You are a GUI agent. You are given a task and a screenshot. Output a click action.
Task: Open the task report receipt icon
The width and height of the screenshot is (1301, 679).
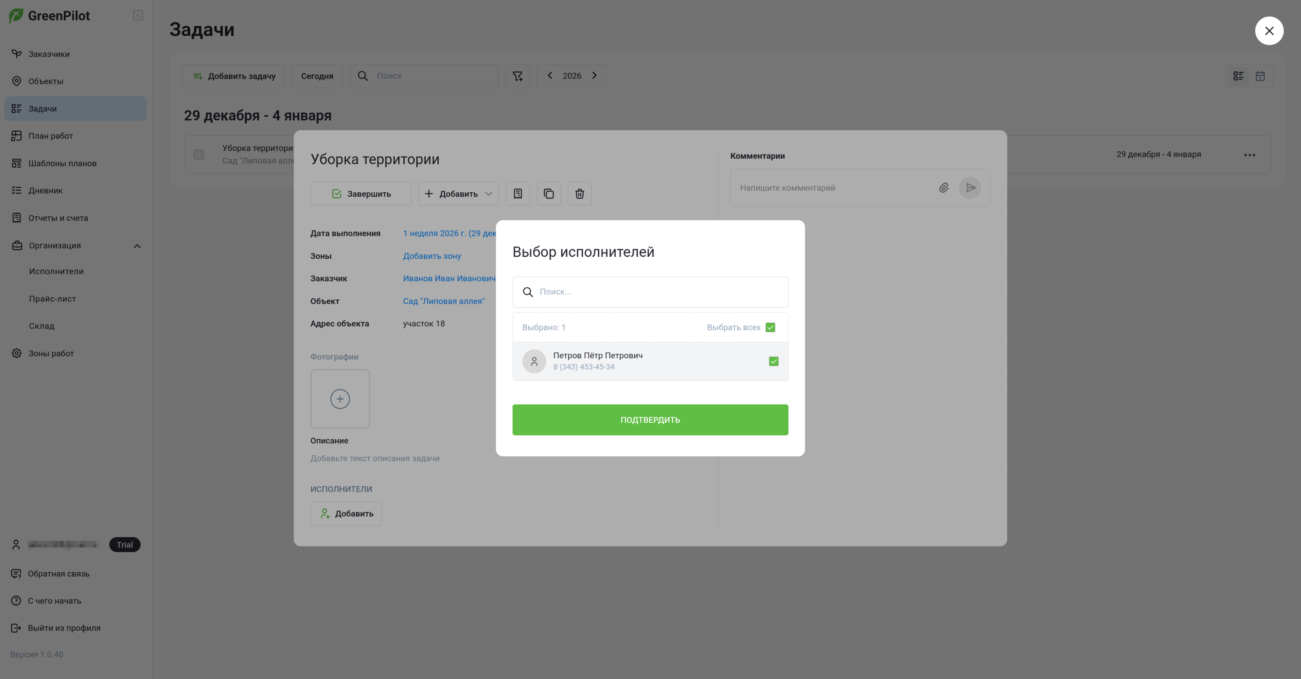pos(518,194)
